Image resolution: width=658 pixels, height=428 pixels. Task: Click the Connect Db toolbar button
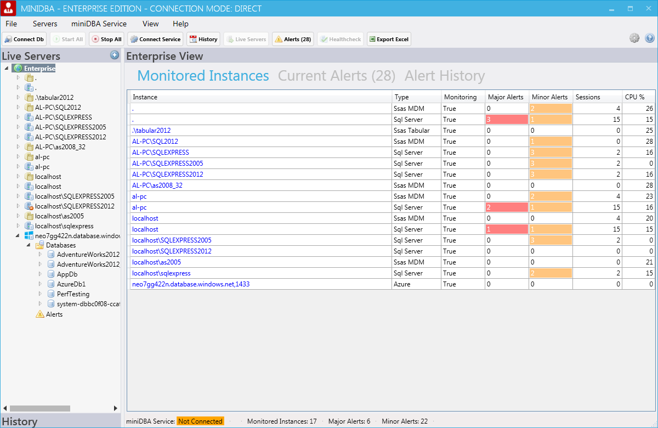click(24, 40)
